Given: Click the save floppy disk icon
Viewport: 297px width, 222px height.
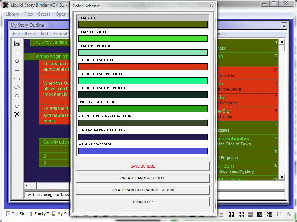Looking at the screenshot, I should click(x=17, y=43).
